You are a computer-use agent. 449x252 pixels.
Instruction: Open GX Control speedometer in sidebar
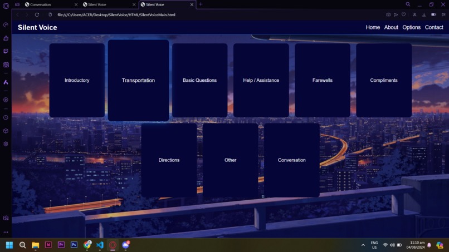tap(6, 25)
